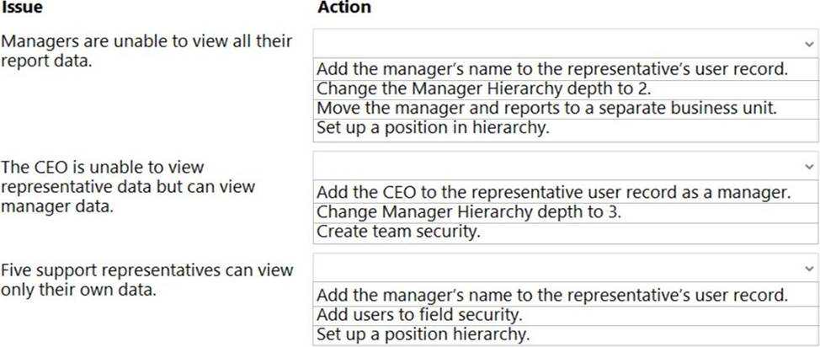Click the 'Action' column heading
The height and width of the screenshot is (347, 820).
343,8
